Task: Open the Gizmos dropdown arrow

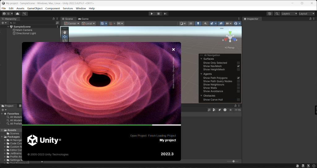Action: [x=240, y=23]
